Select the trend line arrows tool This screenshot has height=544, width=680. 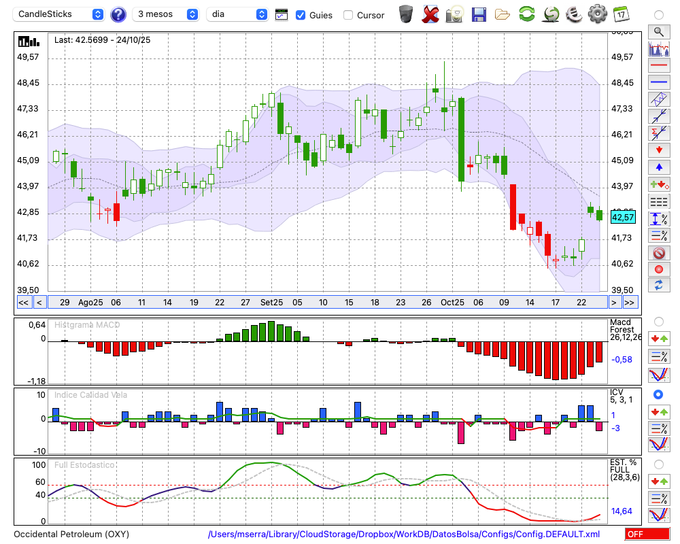(x=659, y=116)
